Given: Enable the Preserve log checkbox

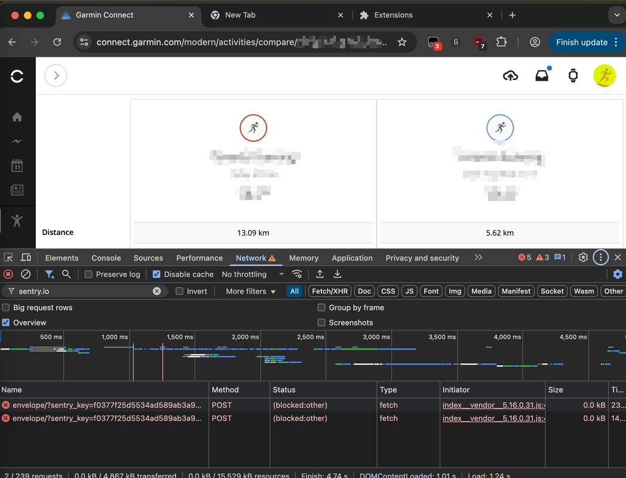Looking at the screenshot, I should click(x=88, y=274).
